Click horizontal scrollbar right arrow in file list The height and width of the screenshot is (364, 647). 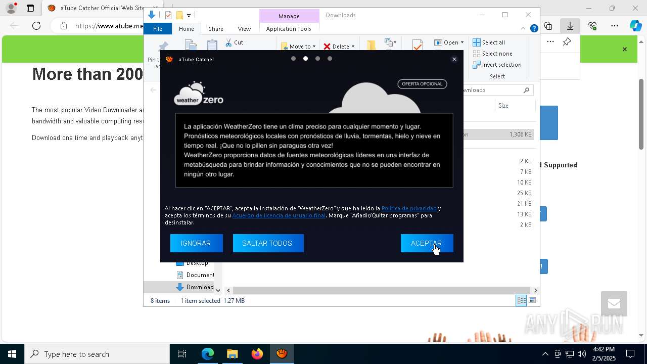click(x=535, y=290)
